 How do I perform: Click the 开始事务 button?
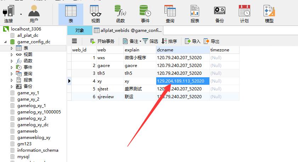(x=102, y=41)
